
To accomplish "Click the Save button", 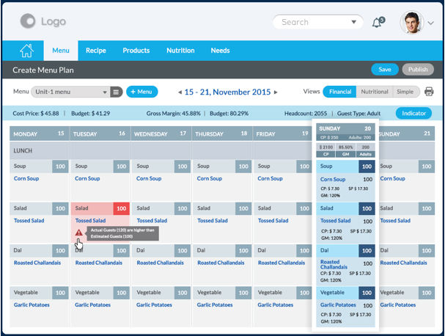I will [x=384, y=70].
